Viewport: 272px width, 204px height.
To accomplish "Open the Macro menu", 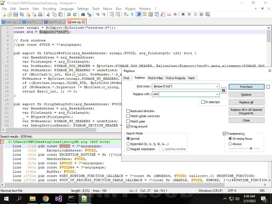I will (x=108, y=9).
